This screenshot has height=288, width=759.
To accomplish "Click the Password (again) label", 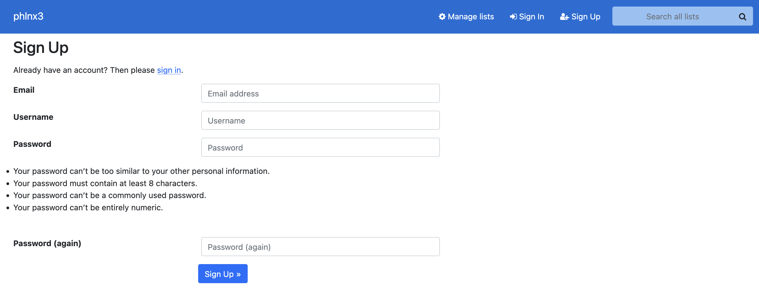I will (47, 244).
